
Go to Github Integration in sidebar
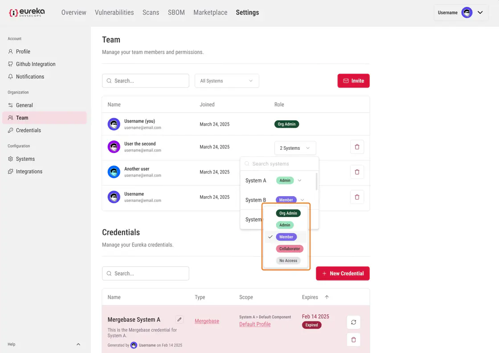click(36, 64)
